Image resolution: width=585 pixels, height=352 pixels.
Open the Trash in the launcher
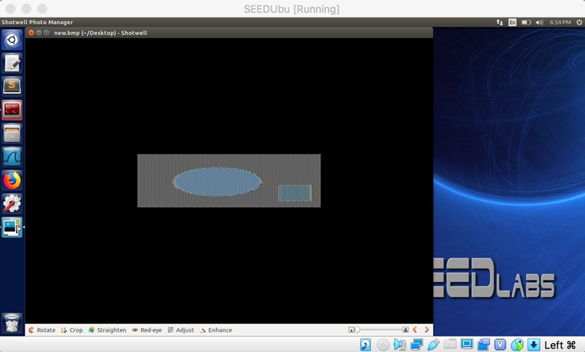[x=12, y=324]
